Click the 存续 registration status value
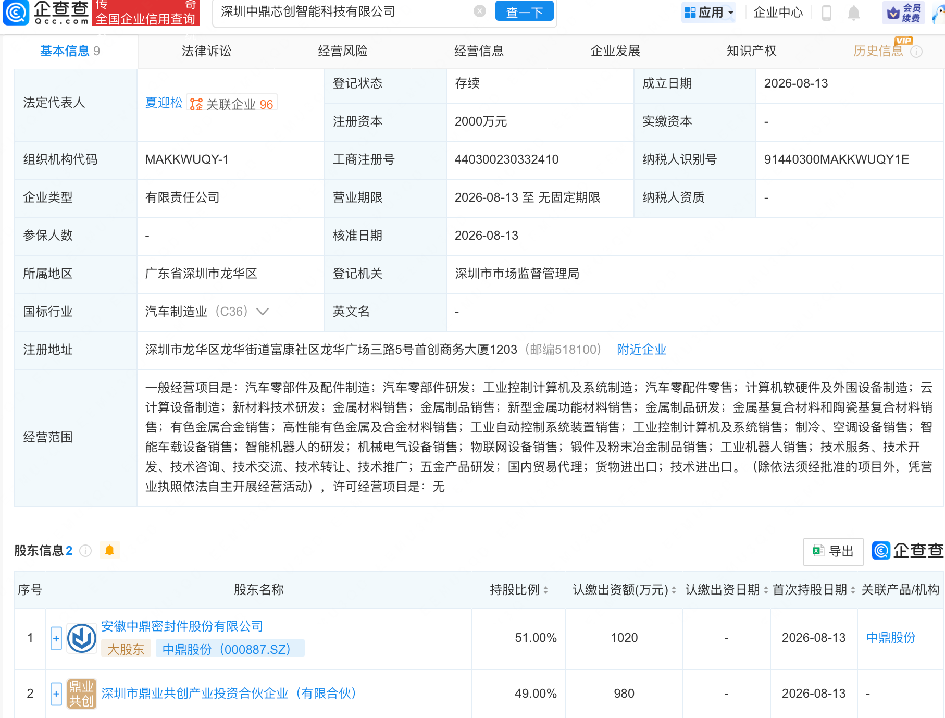This screenshot has width=945, height=718. (x=467, y=83)
